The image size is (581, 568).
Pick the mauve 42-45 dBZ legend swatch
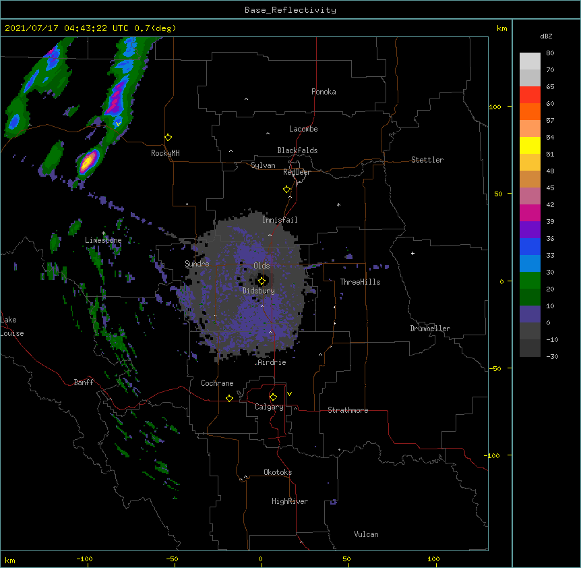pos(530,196)
